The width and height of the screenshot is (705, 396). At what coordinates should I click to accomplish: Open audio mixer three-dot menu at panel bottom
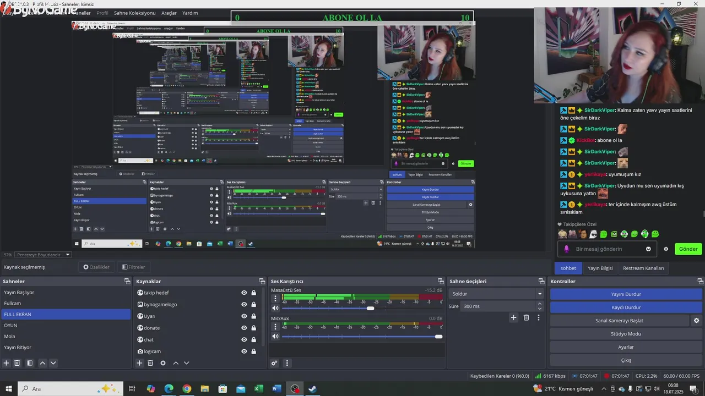tap(286, 363)
